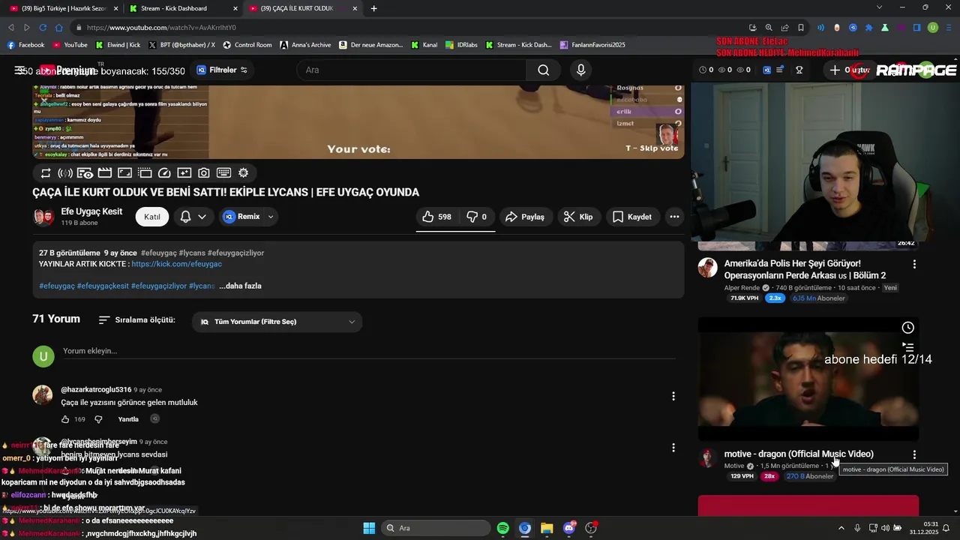960x540 pixels.
Task: Click Yanıtla under first comment
Action: (x=128, y=419)
